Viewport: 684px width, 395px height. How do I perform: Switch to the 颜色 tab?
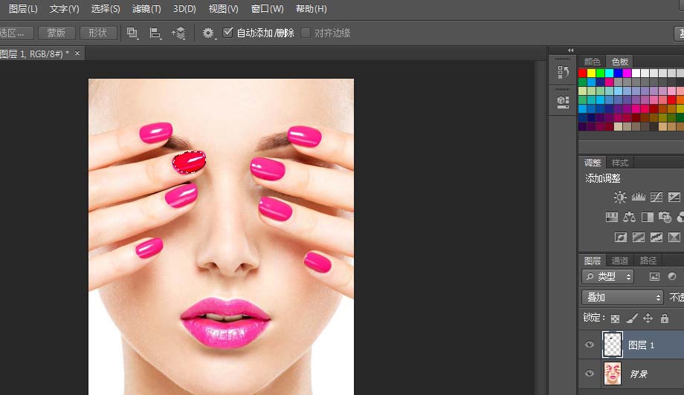592,62
